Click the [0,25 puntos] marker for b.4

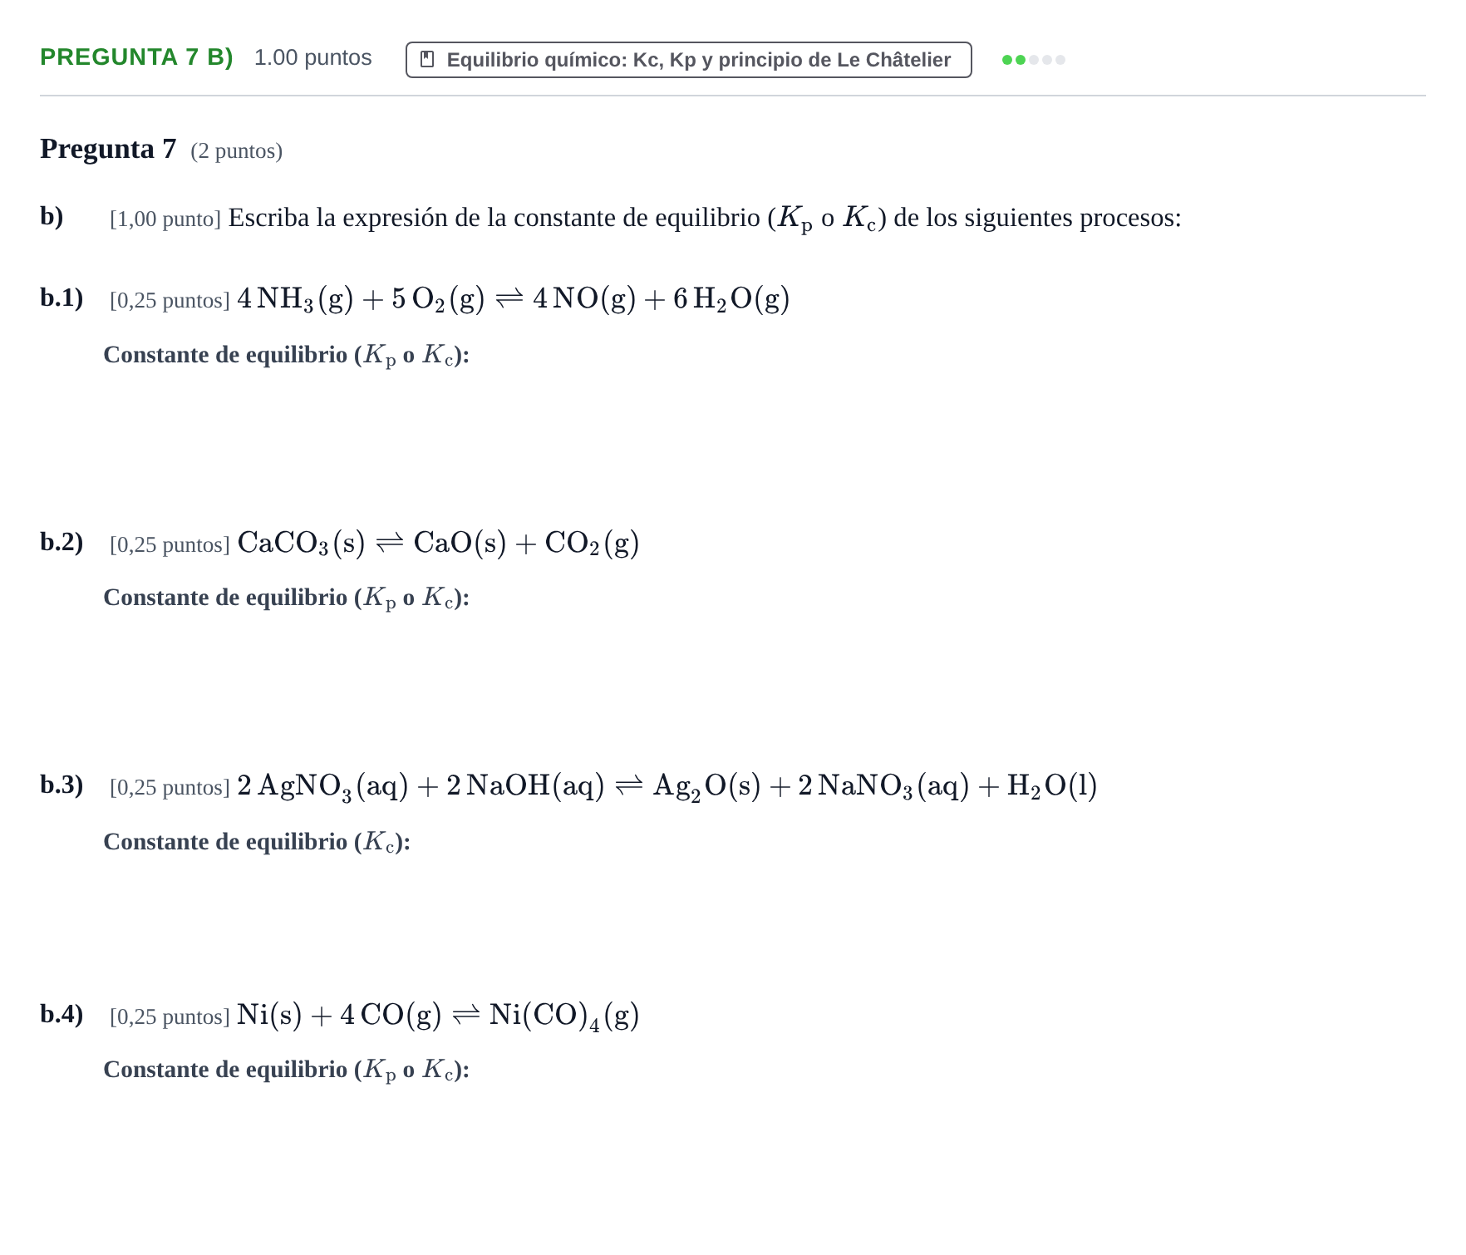pyautogui.click(x=170, y=1016)
